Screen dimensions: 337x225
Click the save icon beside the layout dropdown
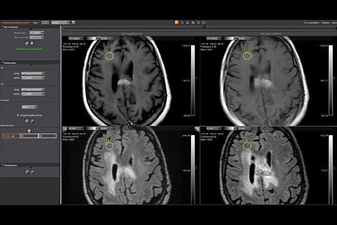pos(73,22)
